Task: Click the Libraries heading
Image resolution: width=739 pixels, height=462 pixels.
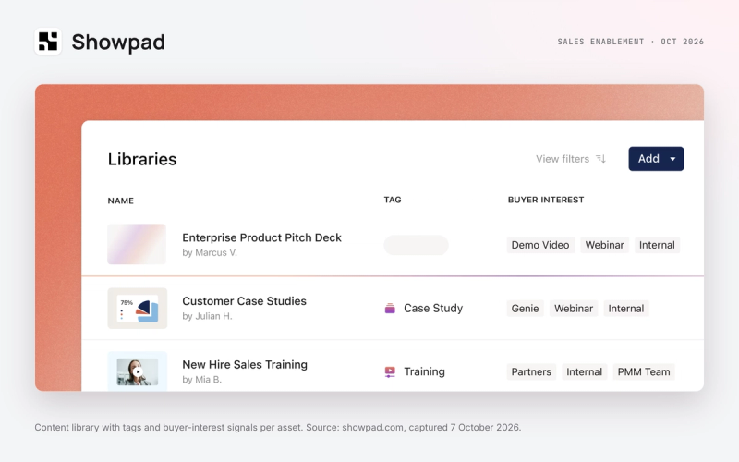Action: coord(142,159)
